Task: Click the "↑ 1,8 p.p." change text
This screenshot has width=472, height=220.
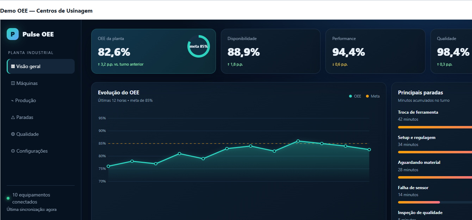Action: (x=235, y=64)
